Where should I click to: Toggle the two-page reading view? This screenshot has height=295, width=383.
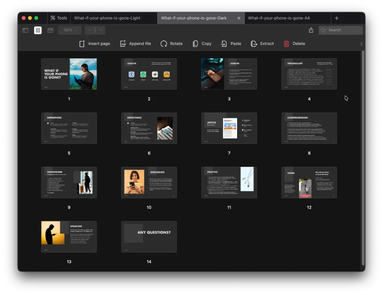[50, 30]
